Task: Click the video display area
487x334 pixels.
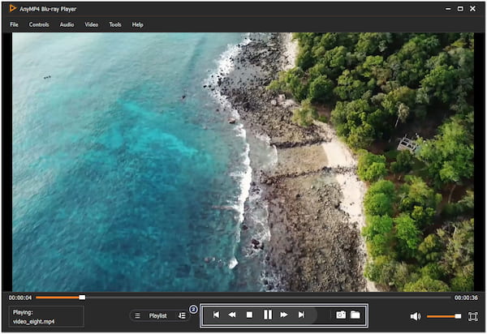Action: pyautogui.click(x=243, y=162)
